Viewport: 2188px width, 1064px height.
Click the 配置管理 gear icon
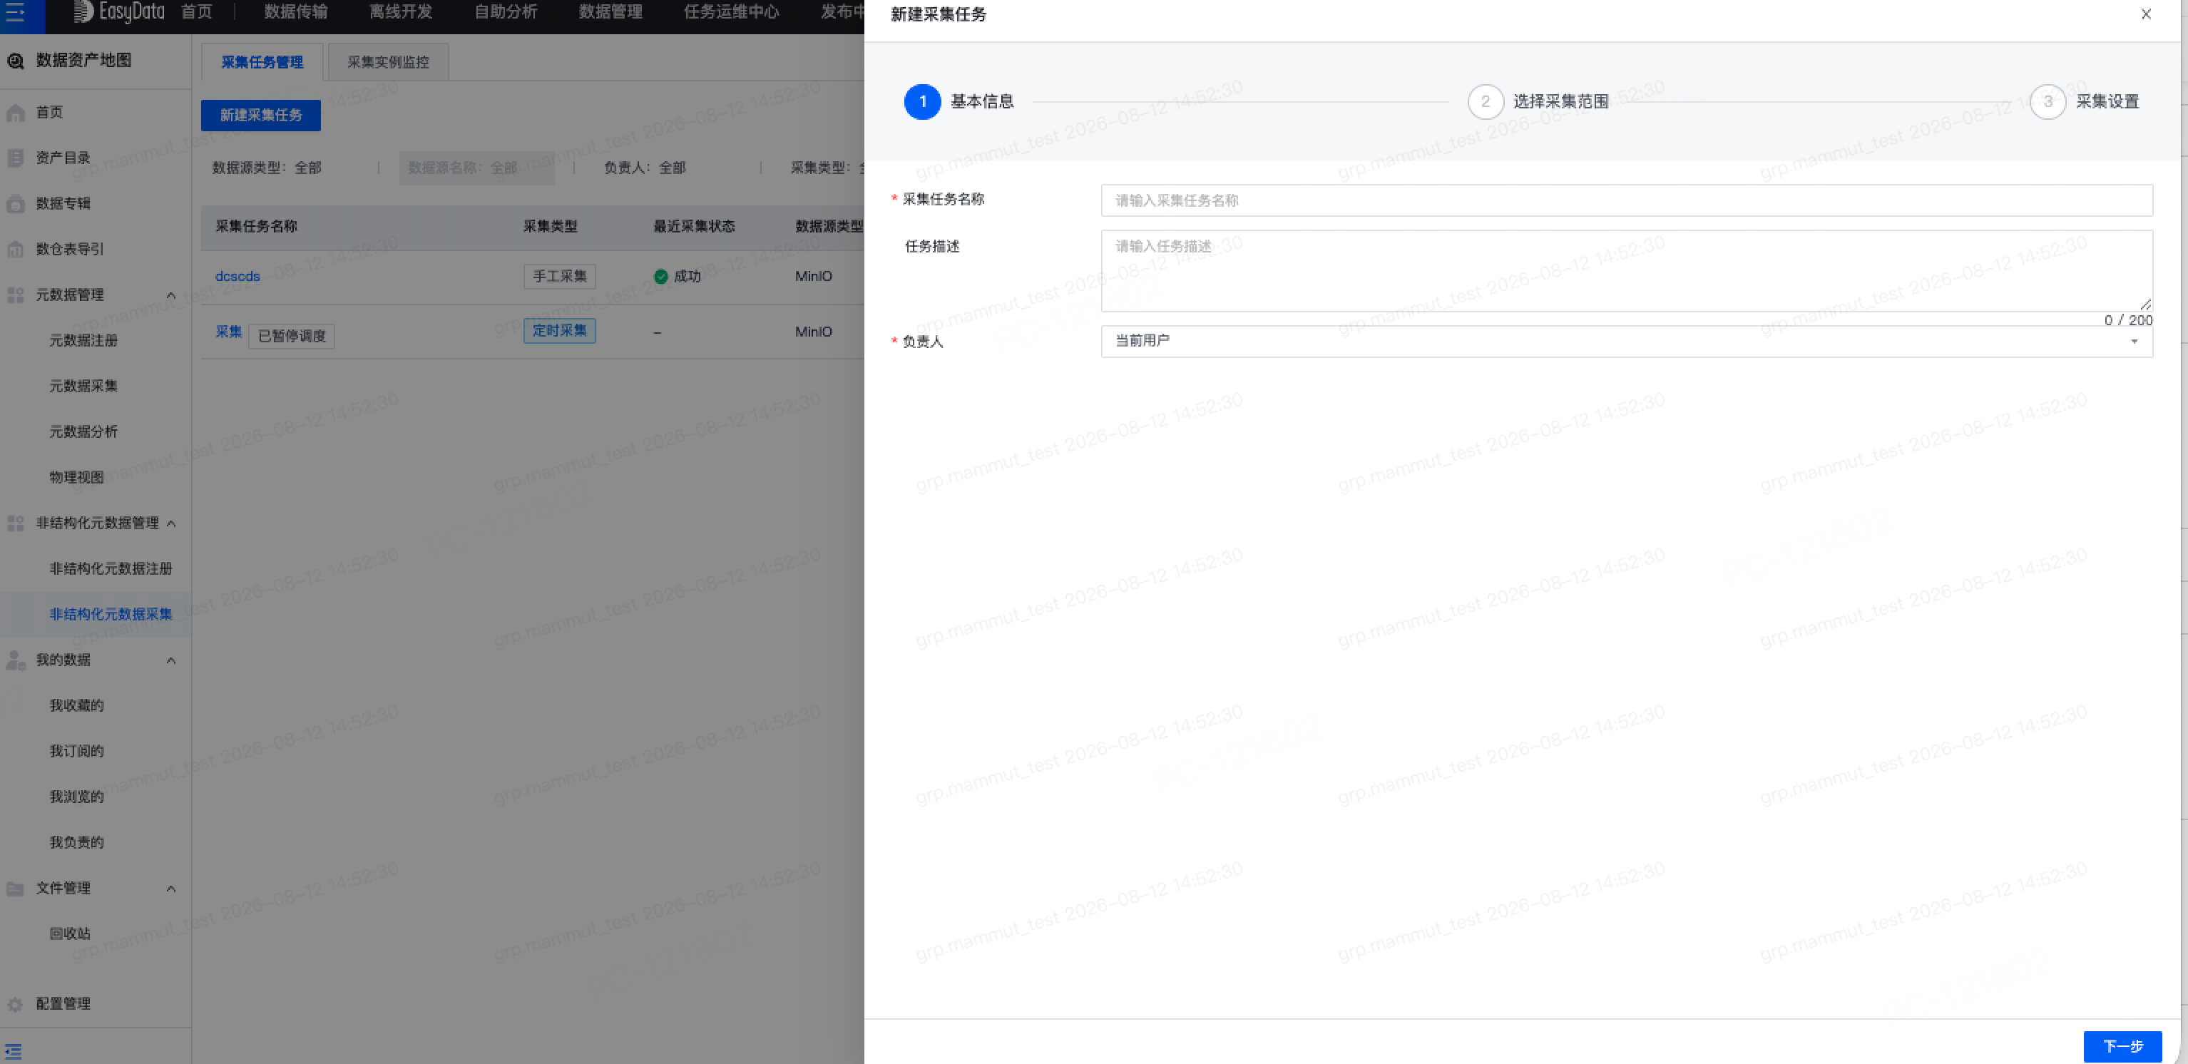pos(15,1005)
